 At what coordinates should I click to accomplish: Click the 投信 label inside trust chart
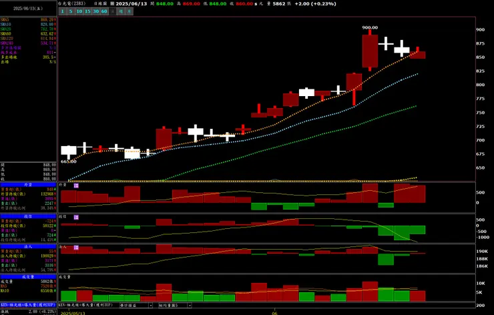tap(63, 217)
